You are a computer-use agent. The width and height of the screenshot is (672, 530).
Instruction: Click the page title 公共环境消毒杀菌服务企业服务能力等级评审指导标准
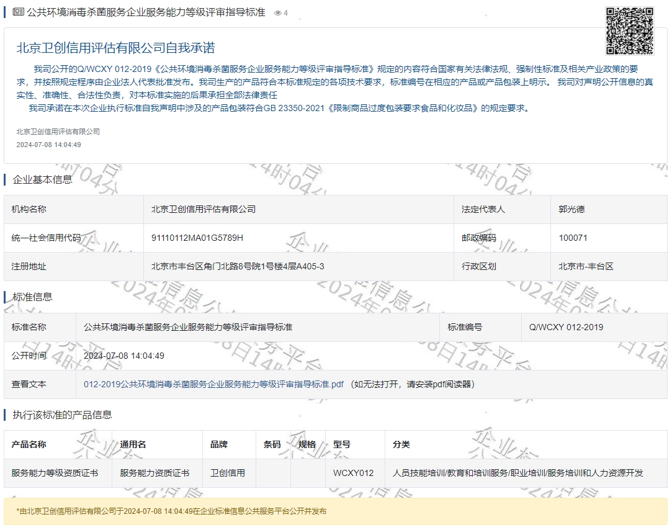coord(146,12)
